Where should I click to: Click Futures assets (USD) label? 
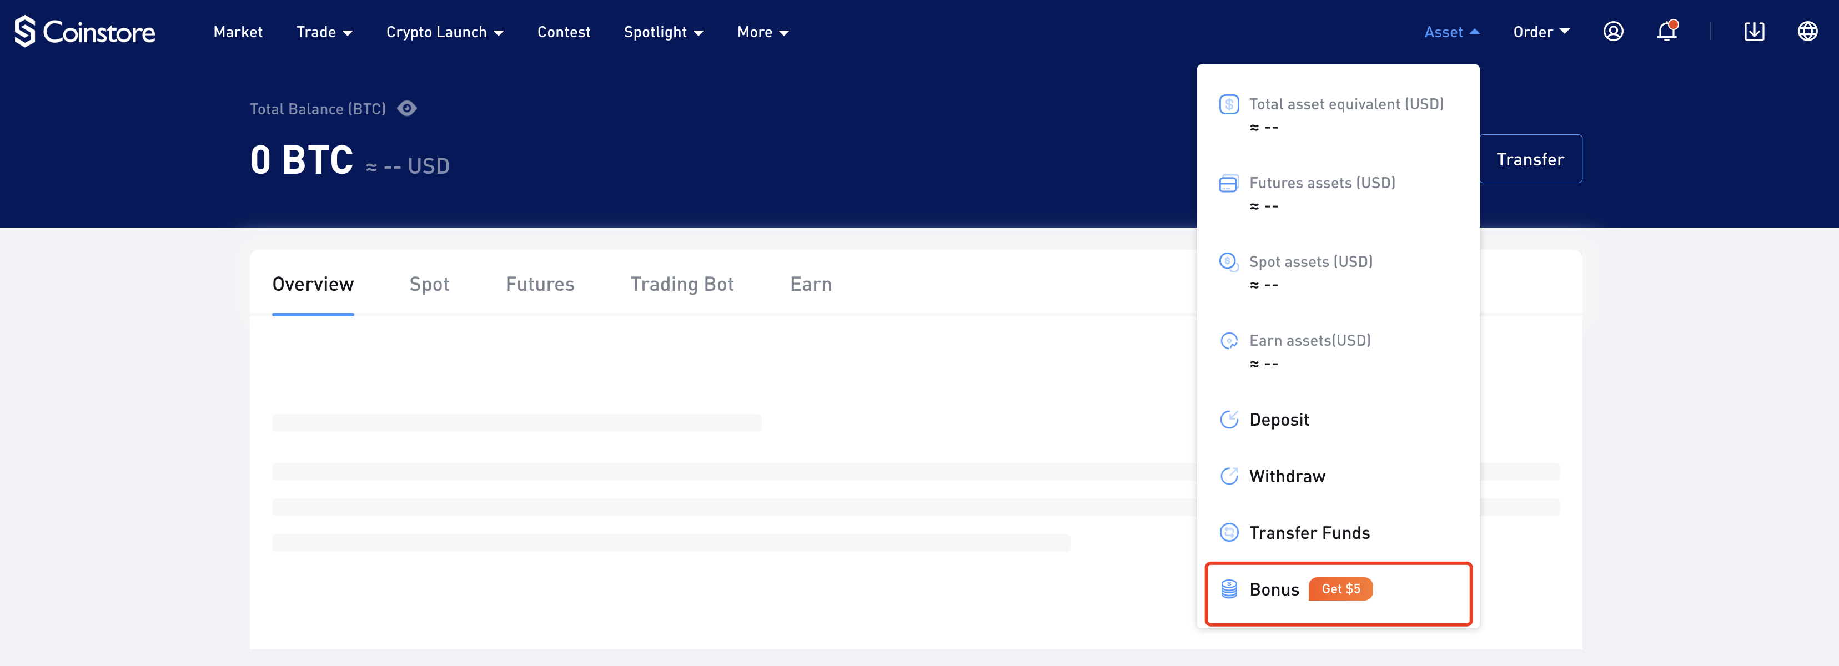click(x=1322, y=184)
